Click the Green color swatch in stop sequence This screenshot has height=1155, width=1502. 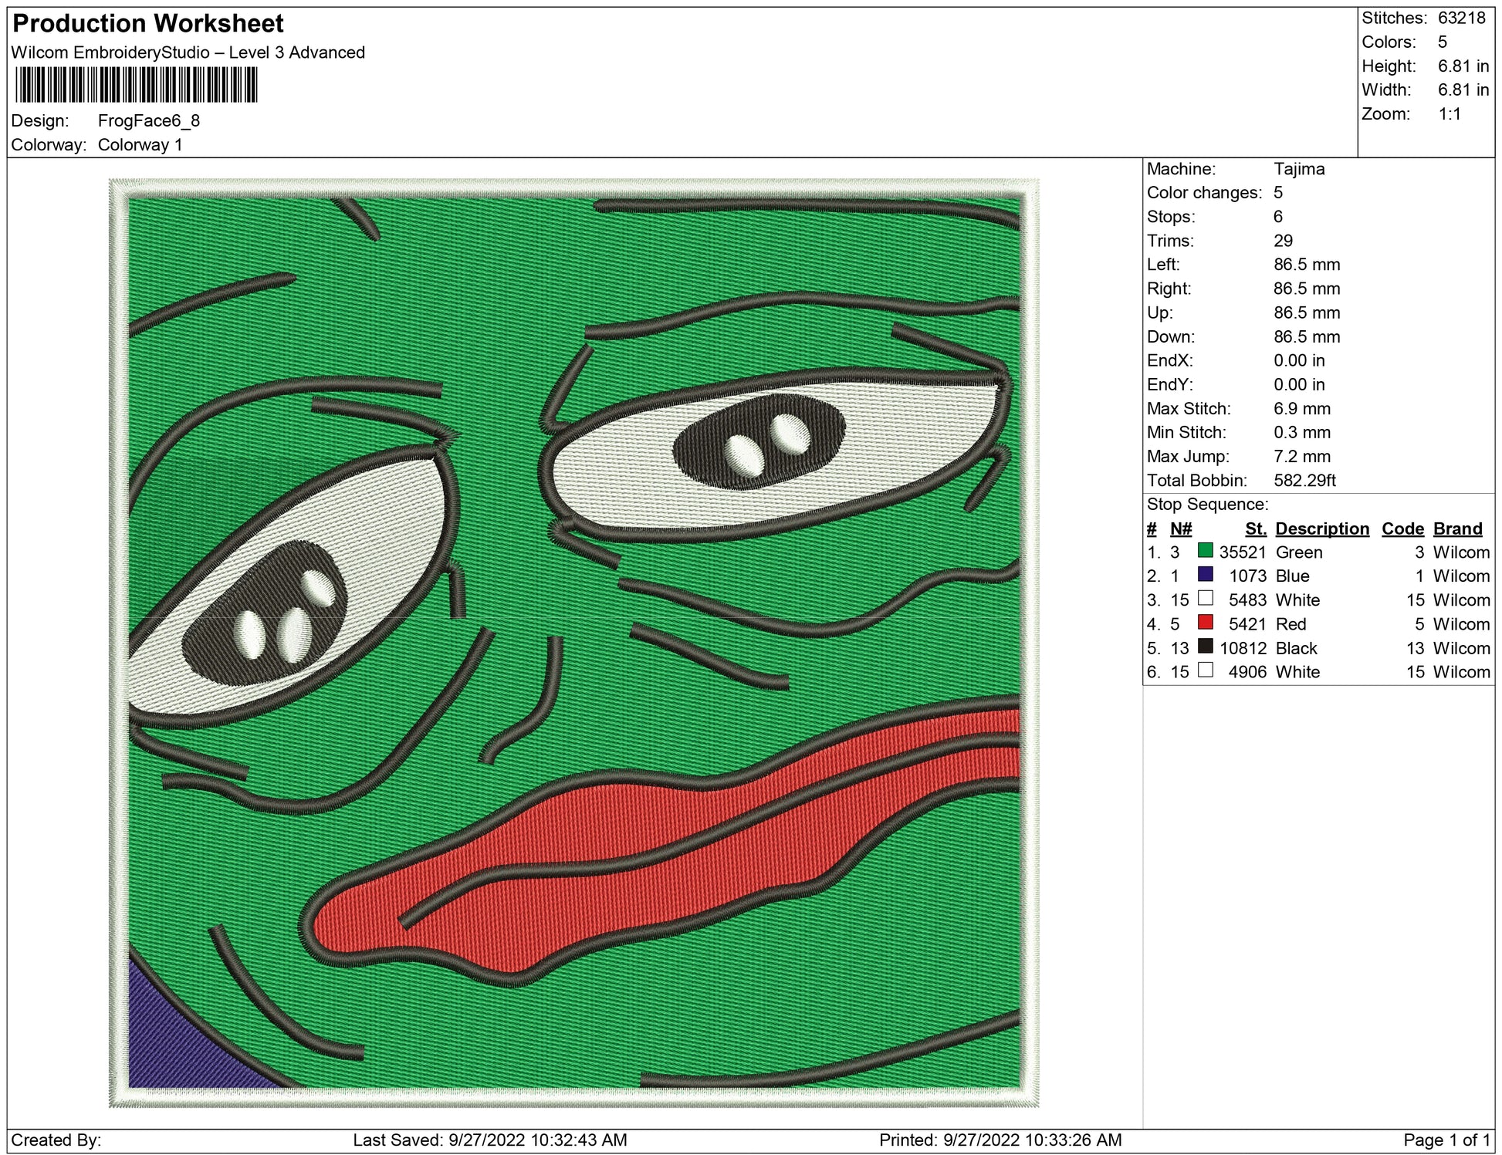pos(1205,551)
